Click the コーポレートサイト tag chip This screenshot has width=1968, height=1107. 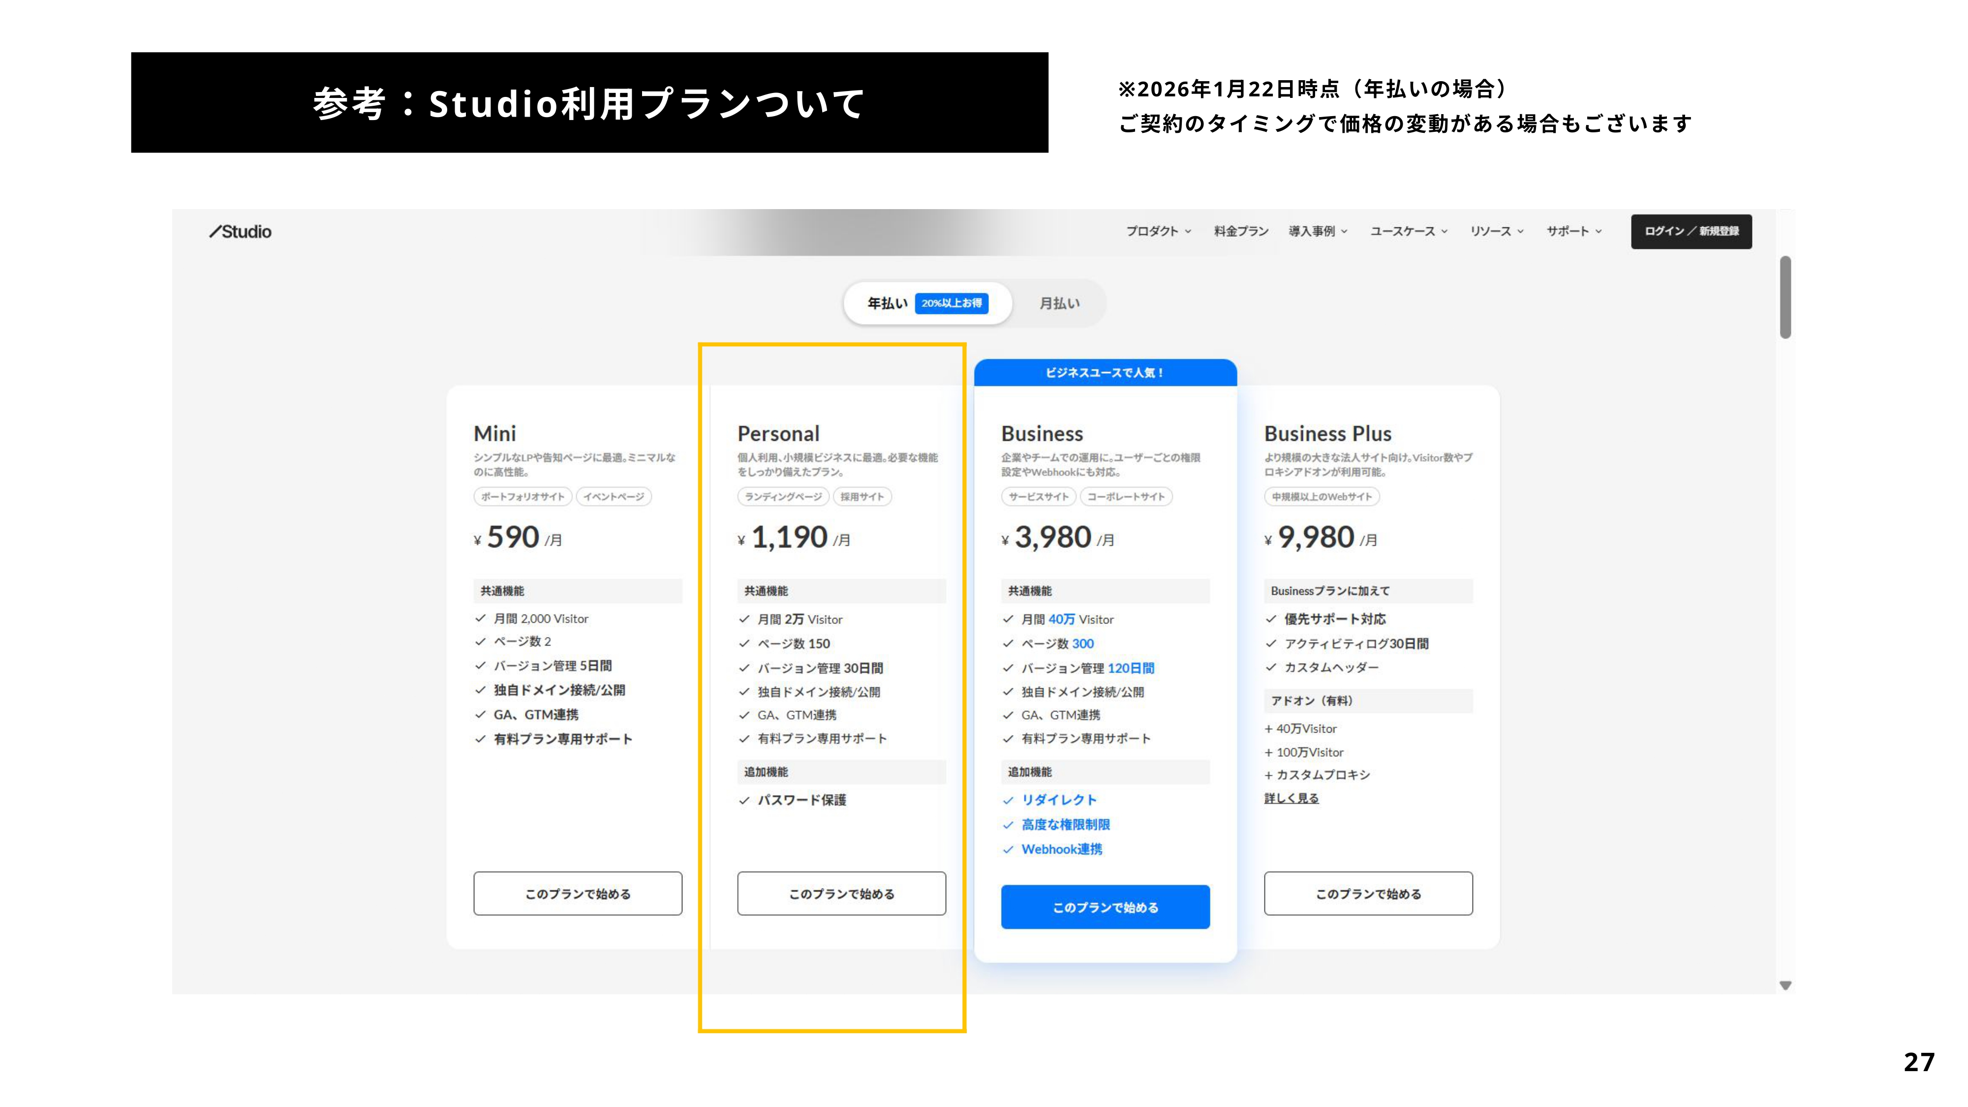(1125, 496)
